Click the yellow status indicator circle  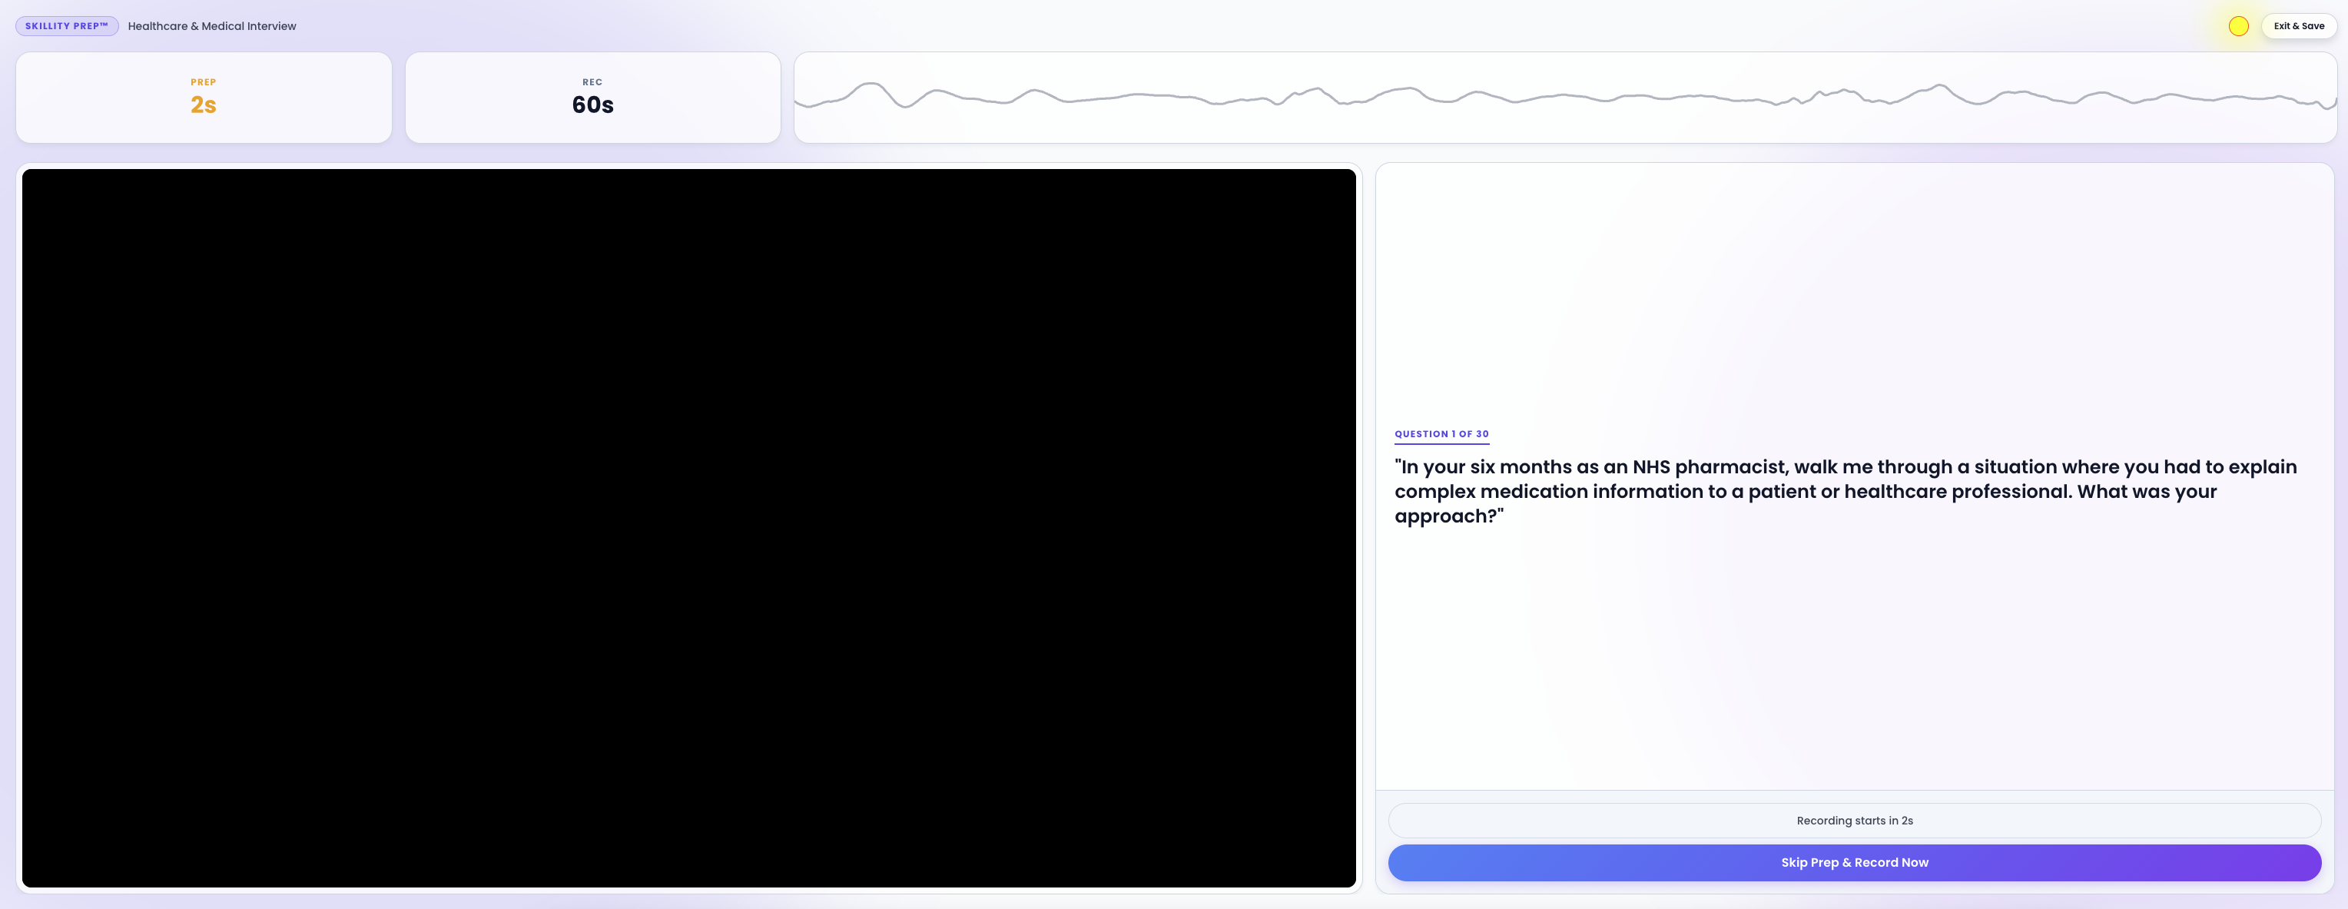pos(2237,26)
